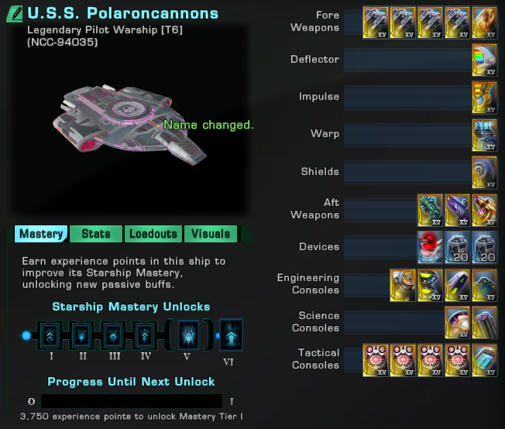Click the Shields slot item
The width and height of the screenshot is (505, 429).
tap(484, 173)
